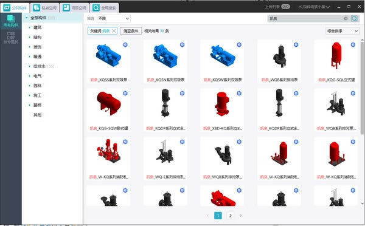
Task: Click the 凯泉_WQ-E系列排污泵 name text
Action: click(165, 177)
